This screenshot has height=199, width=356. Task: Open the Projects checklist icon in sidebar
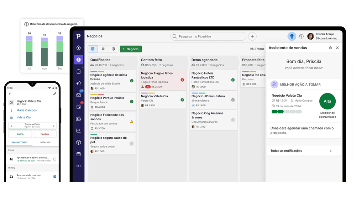tap(79, 71)
